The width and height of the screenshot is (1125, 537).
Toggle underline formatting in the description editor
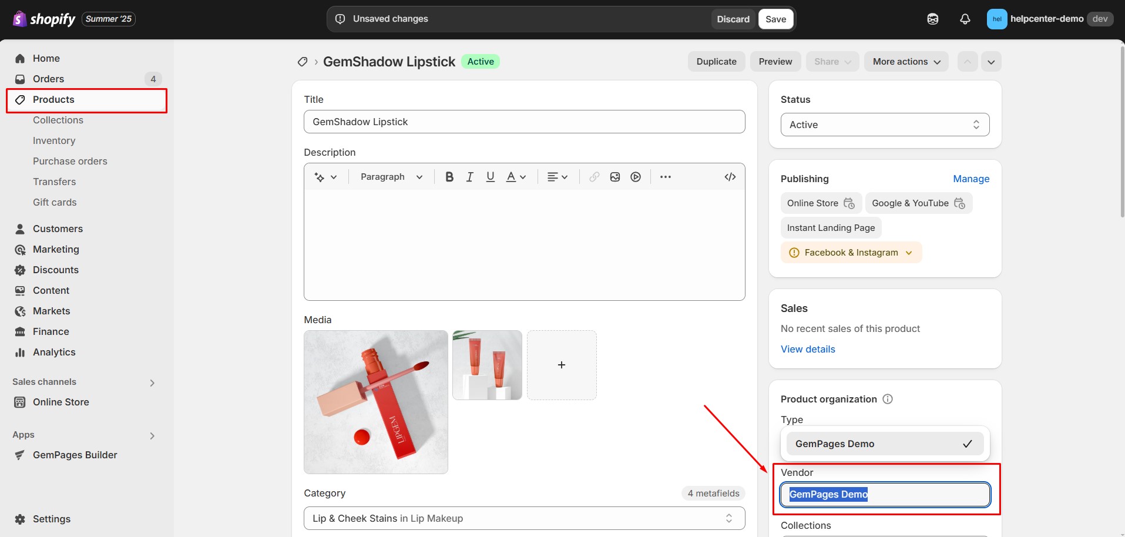click(490, 176)
